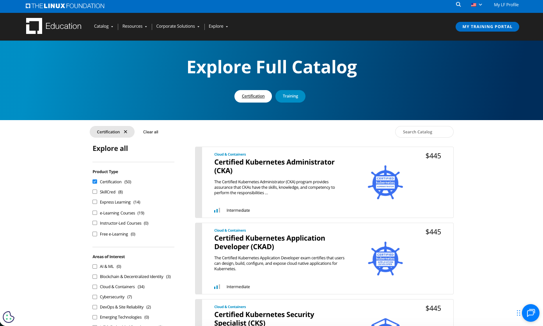The width and height of the screenshot is (543, 326).
Task: Select Instructor-Led Courses checkbox
Action: [95, 223]
